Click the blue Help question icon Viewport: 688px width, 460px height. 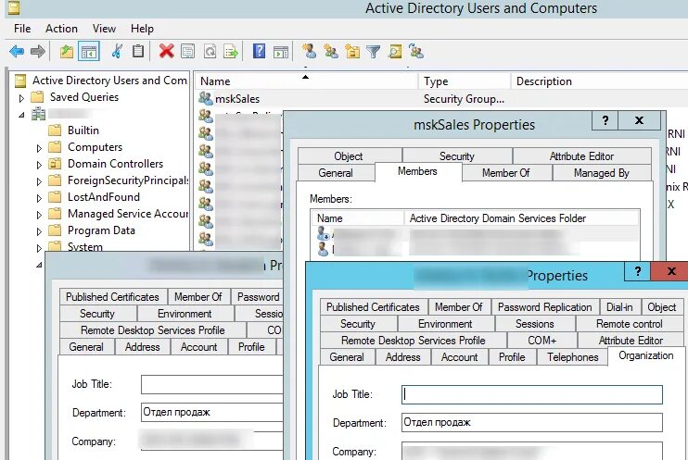tap(259, 51)
